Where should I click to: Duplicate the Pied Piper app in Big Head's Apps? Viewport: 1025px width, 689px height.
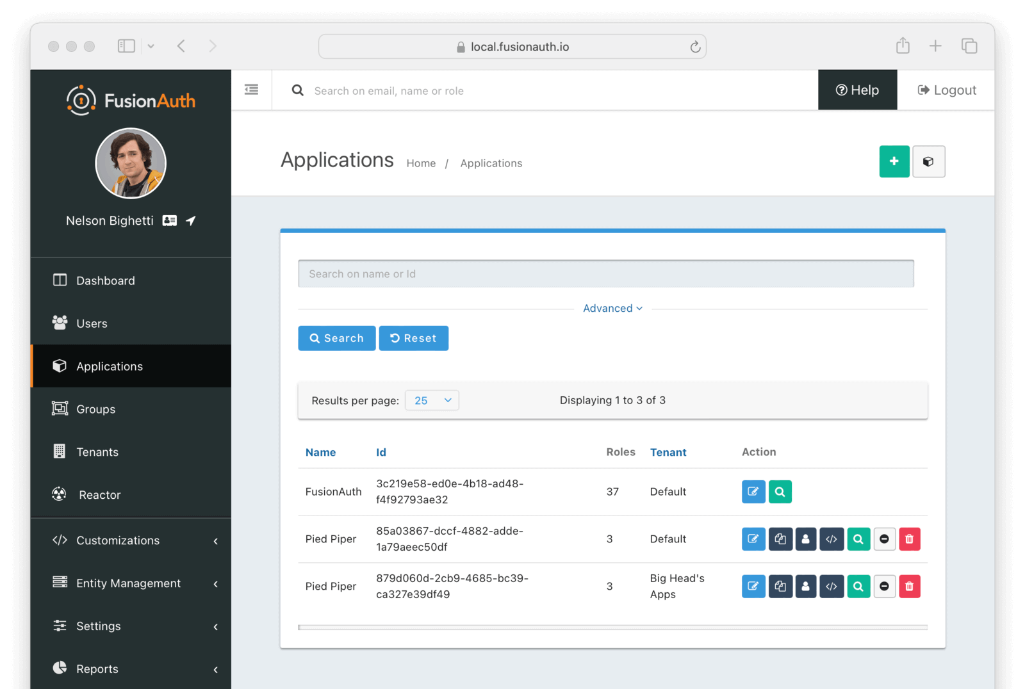point(780,587)
